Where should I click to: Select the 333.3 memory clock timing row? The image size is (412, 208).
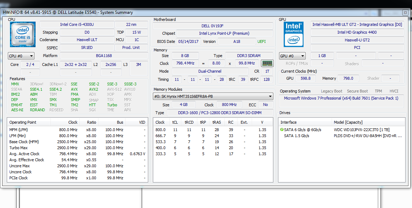(213, 154)
